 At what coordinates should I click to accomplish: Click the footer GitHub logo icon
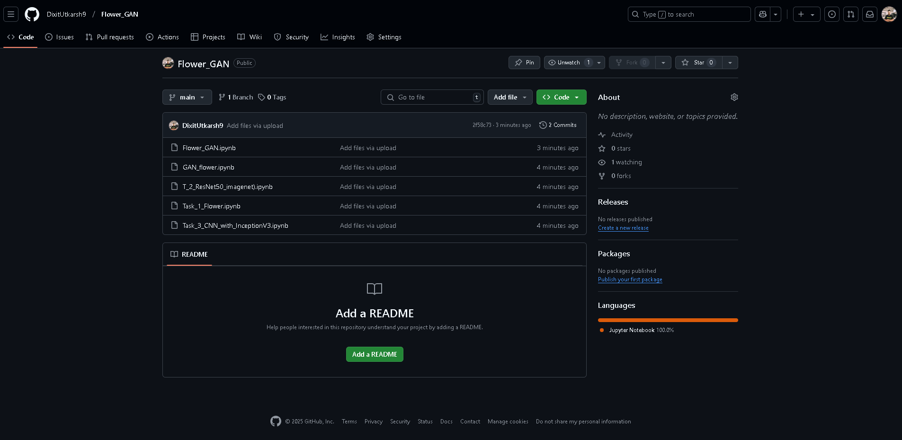pyautogui.click(x=276, y=421)
